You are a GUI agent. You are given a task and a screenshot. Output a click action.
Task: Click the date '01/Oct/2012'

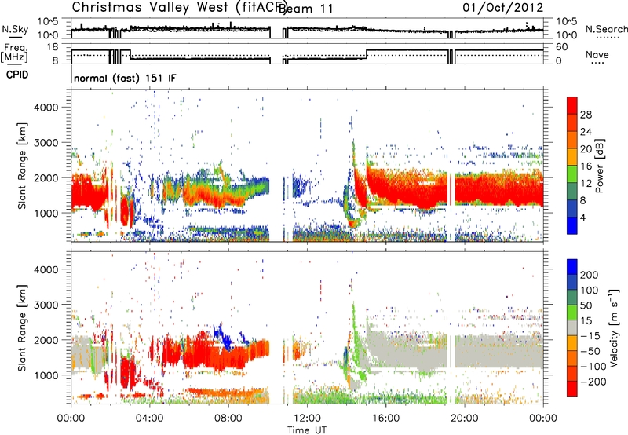(x=502, y=8)
